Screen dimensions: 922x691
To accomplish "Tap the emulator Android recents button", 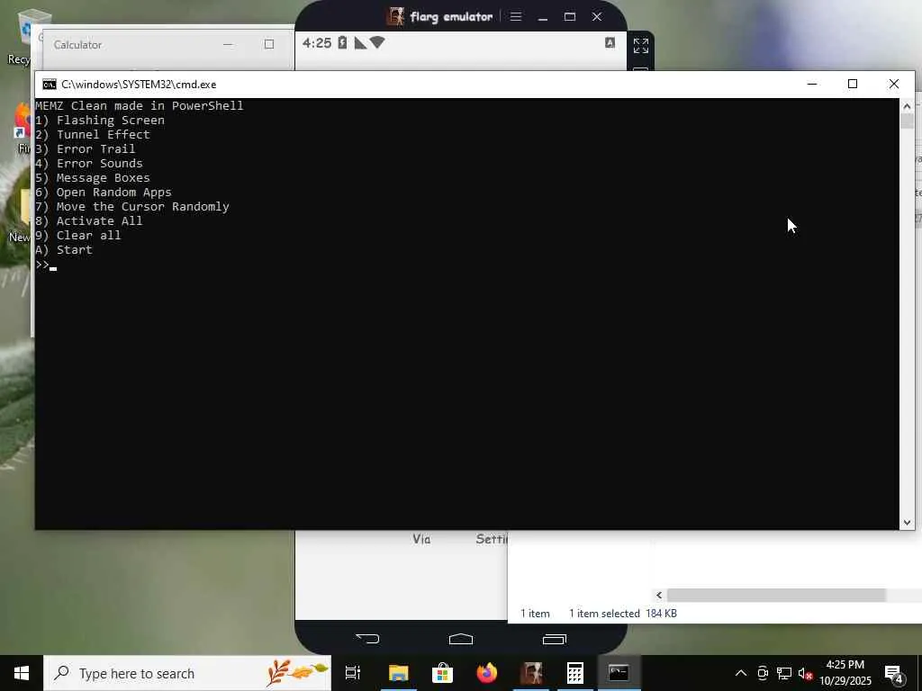I will point(554,639).
